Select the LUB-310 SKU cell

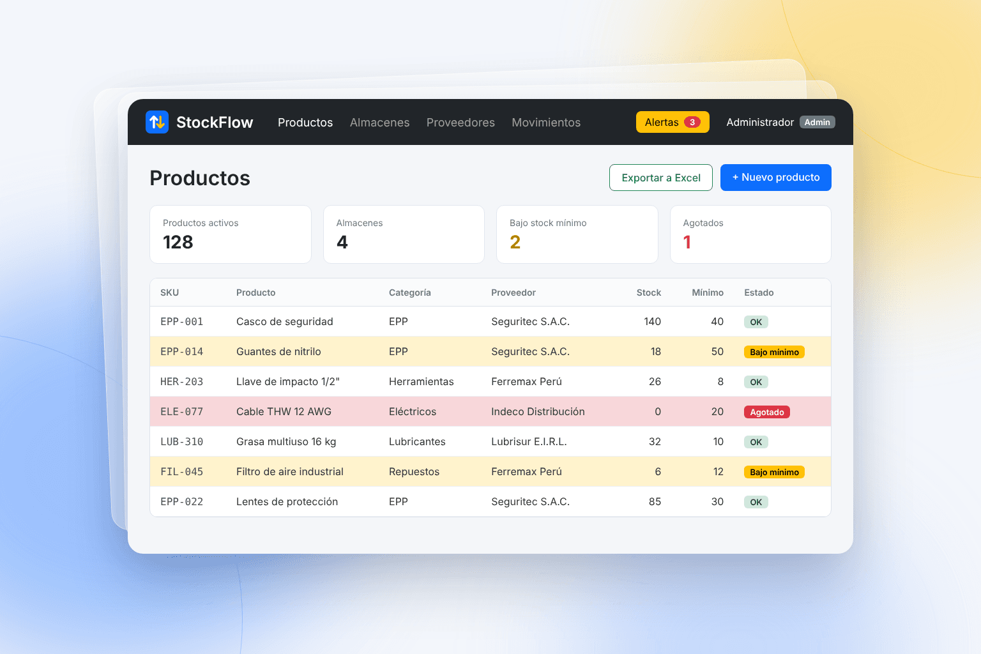tap(182, 442)
